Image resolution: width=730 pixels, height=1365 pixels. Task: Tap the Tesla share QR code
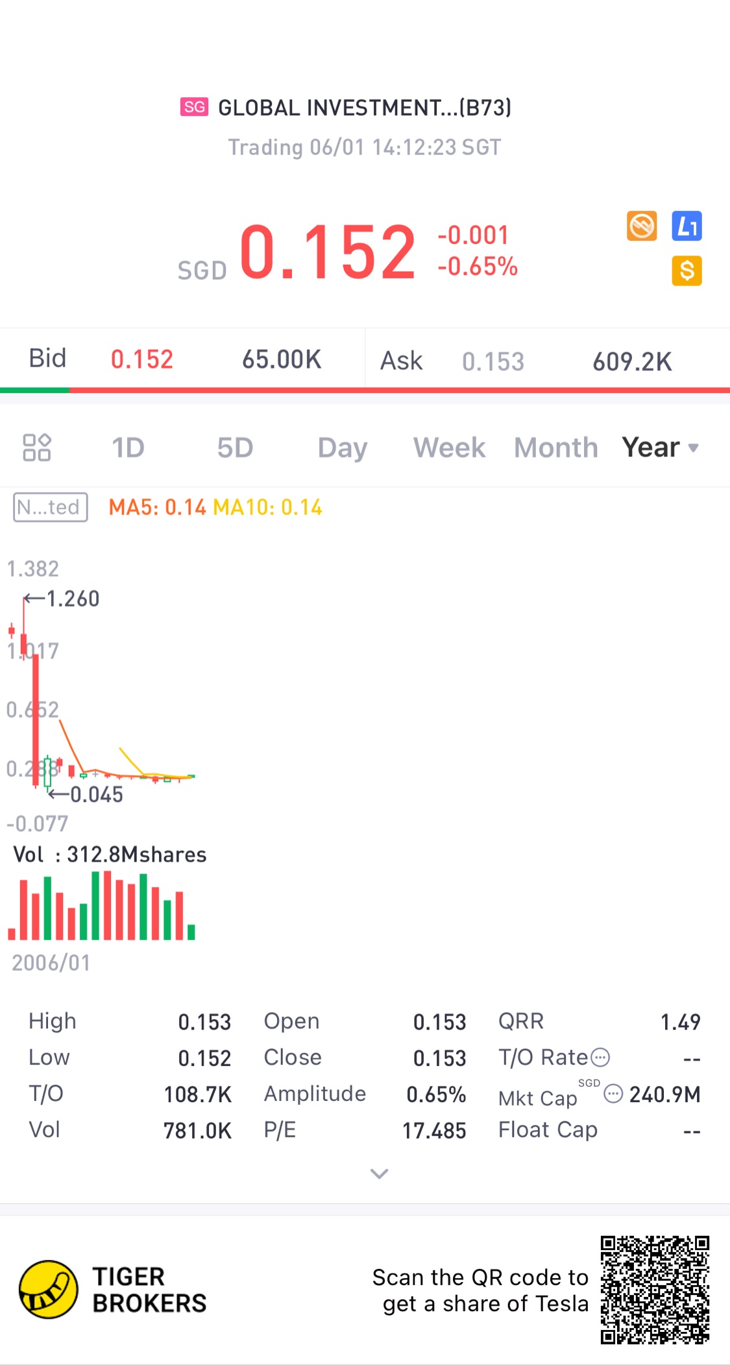tap(654, 1290)
